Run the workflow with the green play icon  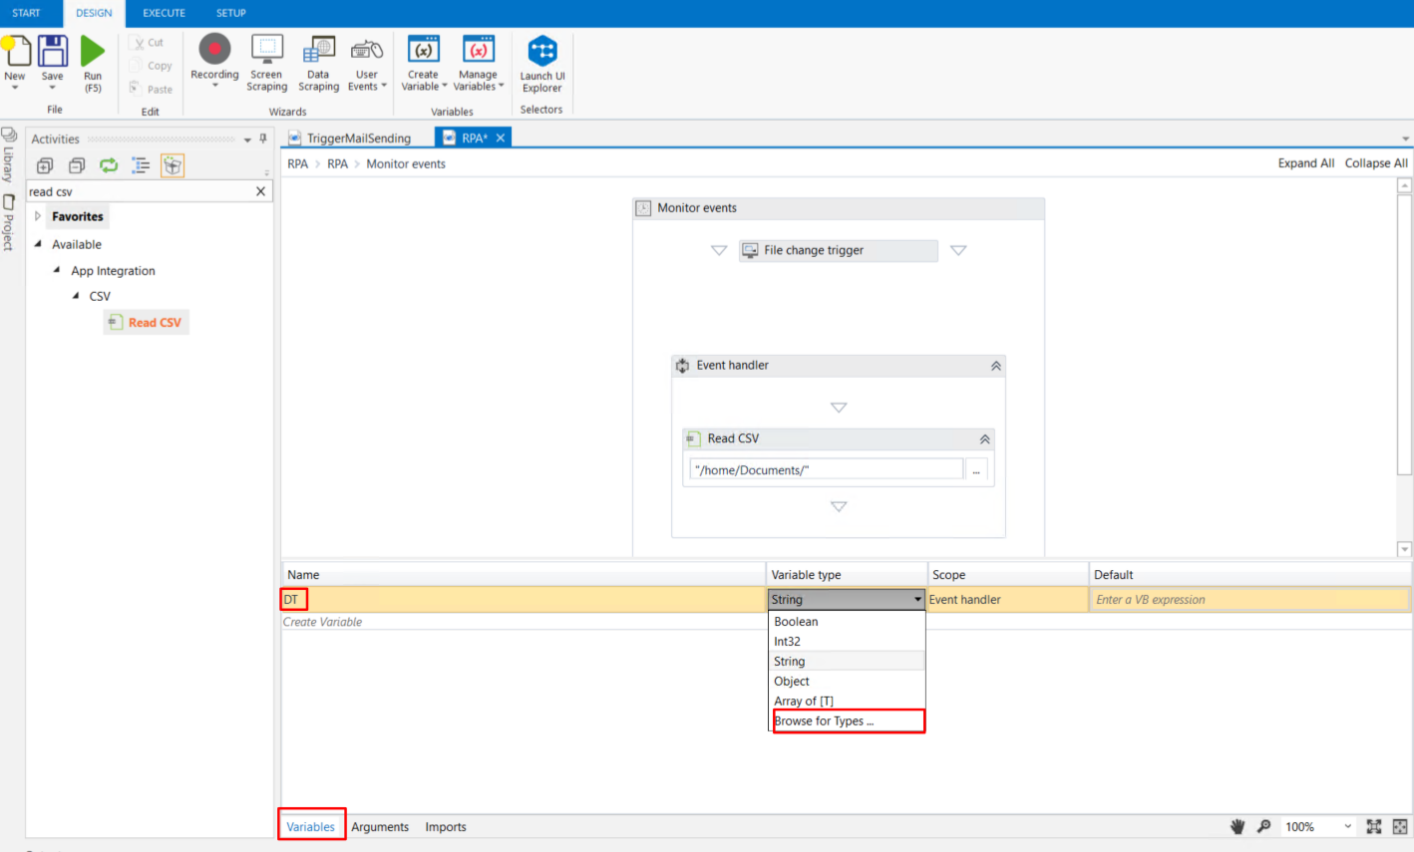pyautogui.click(x=93, y=52)
